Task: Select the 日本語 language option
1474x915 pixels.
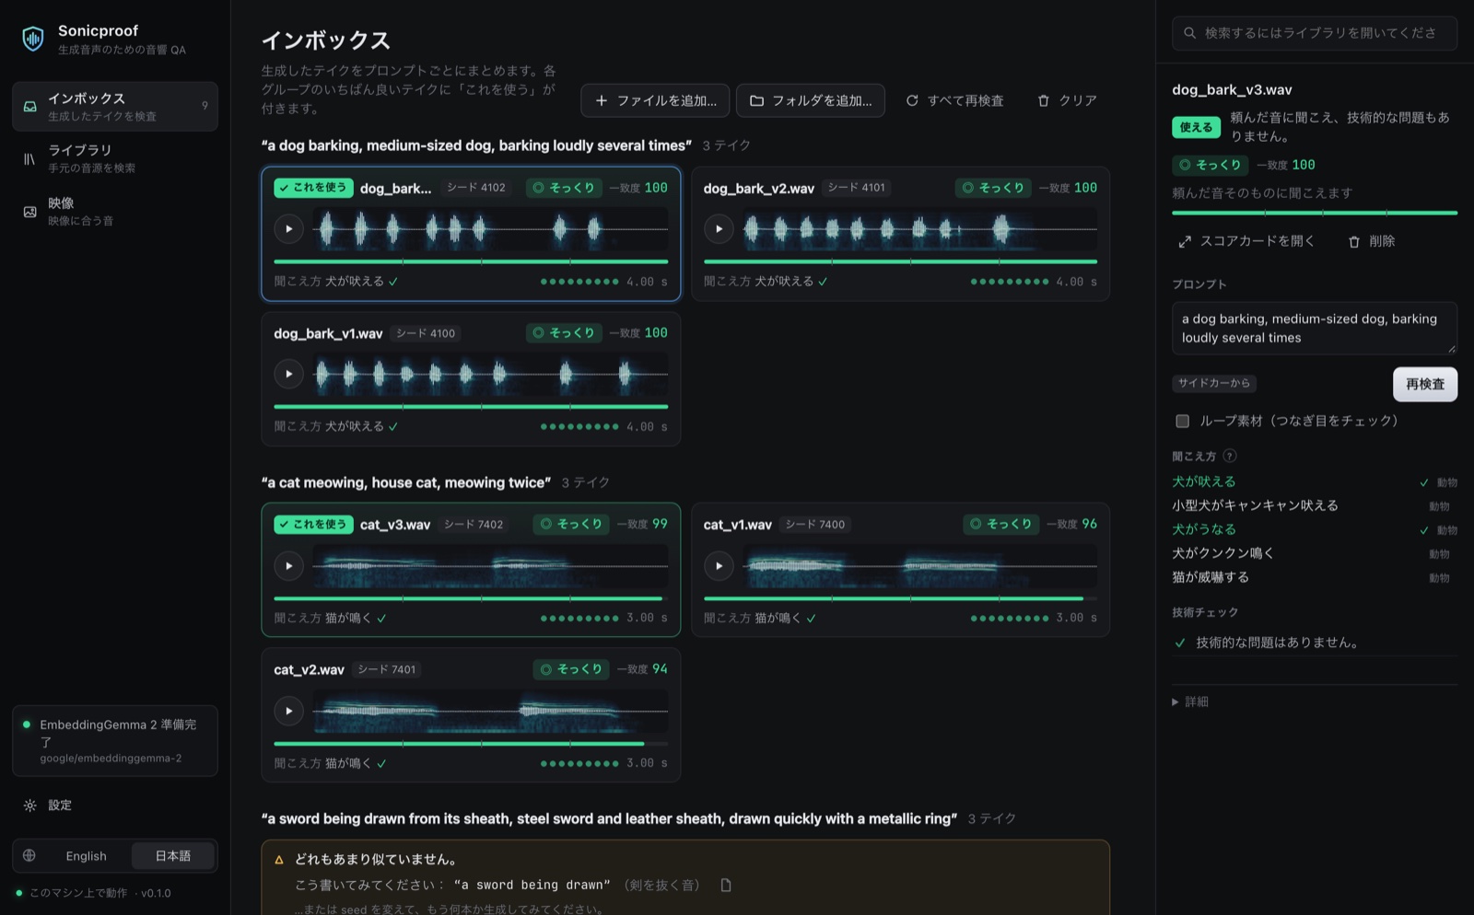Action: [173, 856]
